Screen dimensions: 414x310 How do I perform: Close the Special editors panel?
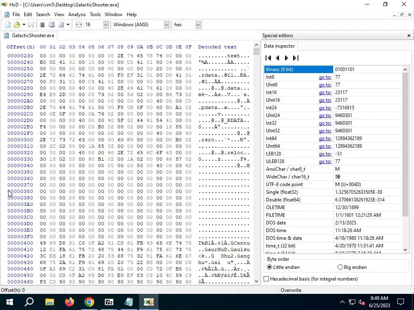(x=409, y=36)
